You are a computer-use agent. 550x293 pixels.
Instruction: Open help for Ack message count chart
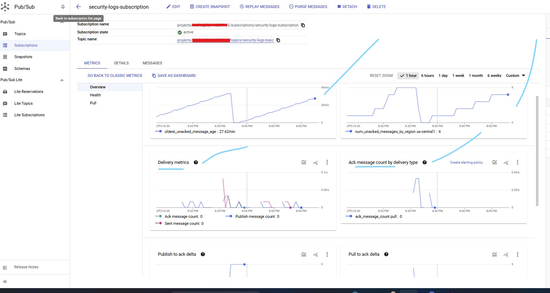click(424, 163)
